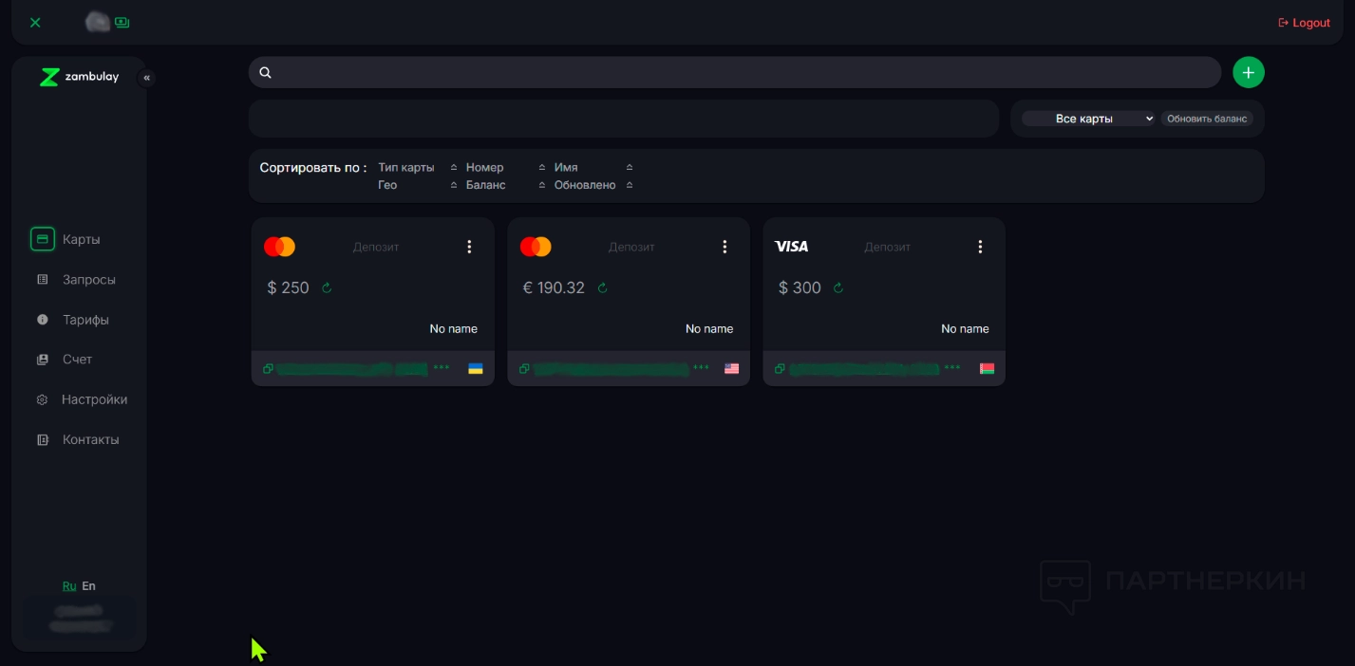The width and height of the screenshot is (1355, 666).
Task: Switch language to Ru
Action: coord(69,585)
